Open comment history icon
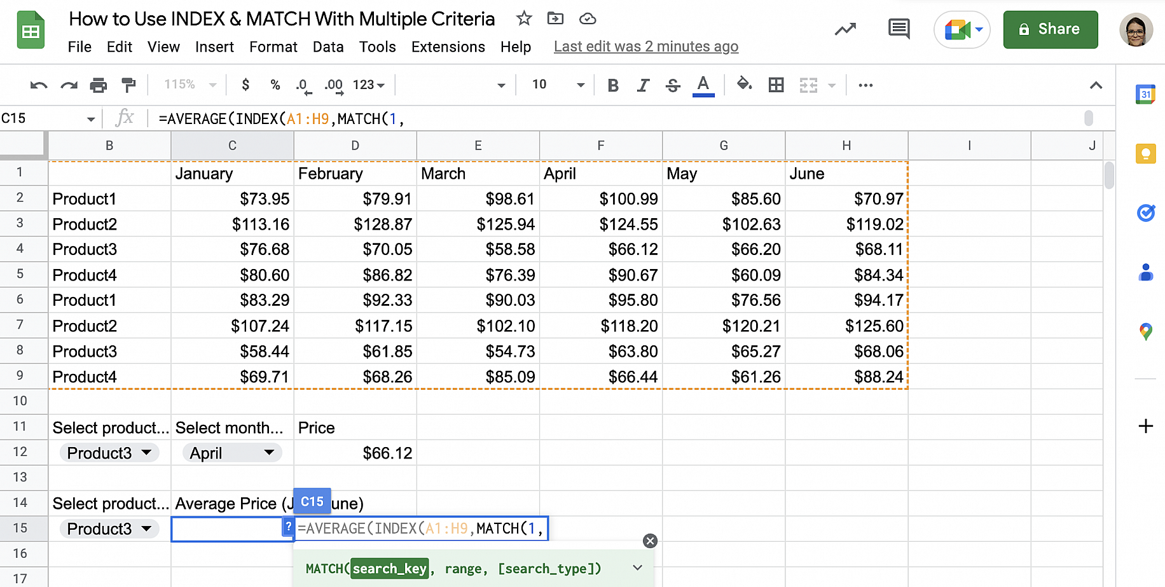Image resolution: width=1165 pixels, height=587 pixels. tap(899, 29)
